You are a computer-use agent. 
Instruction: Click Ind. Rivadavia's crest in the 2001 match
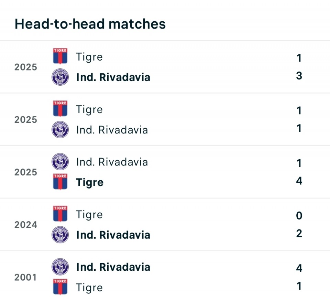(60, 267)
